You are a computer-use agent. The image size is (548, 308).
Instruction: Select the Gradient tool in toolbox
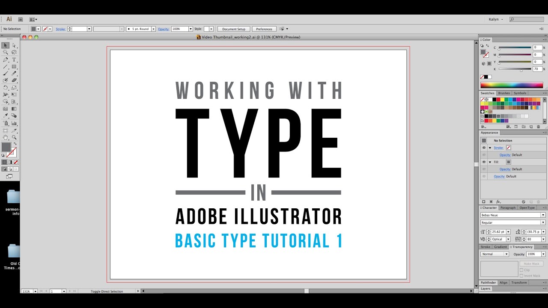click(x=14, y=109)
